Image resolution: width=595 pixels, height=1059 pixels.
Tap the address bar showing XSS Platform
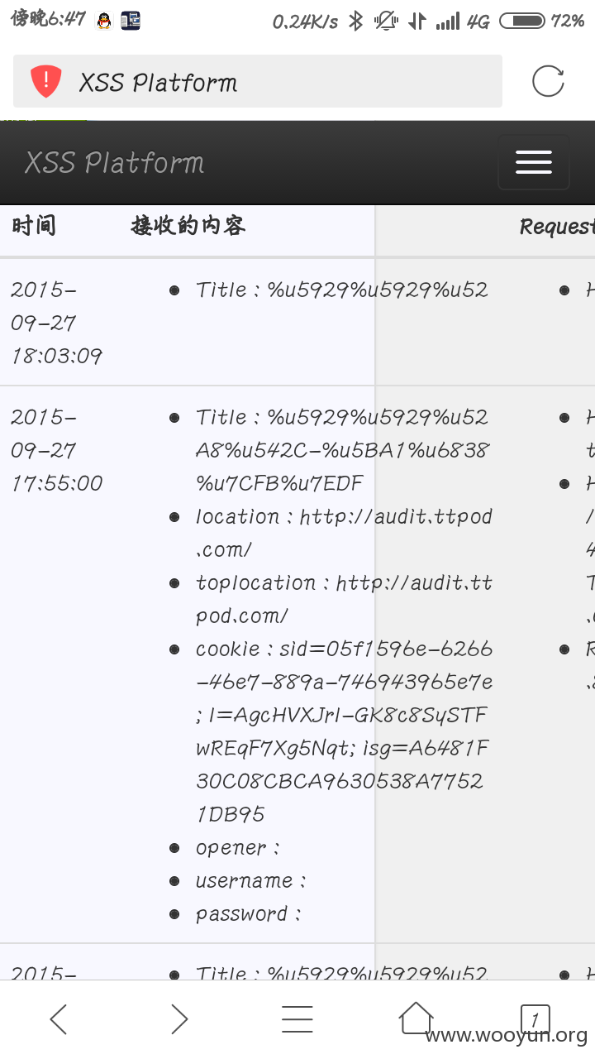(258, 81)
